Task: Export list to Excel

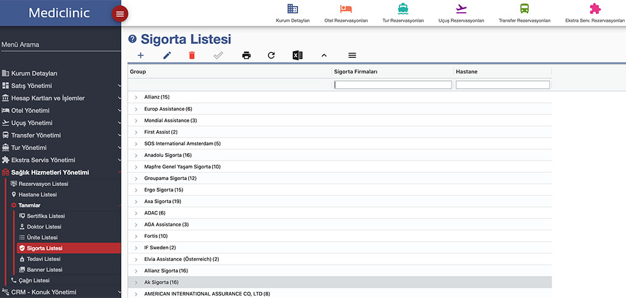Action: pos(297,55)
